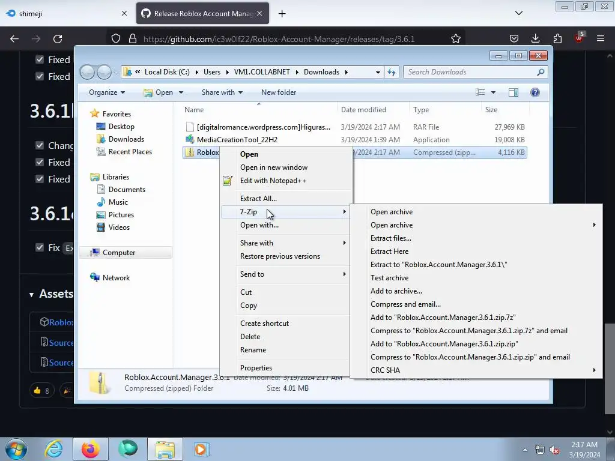Select Network in navigation pane

click(116, 278)
